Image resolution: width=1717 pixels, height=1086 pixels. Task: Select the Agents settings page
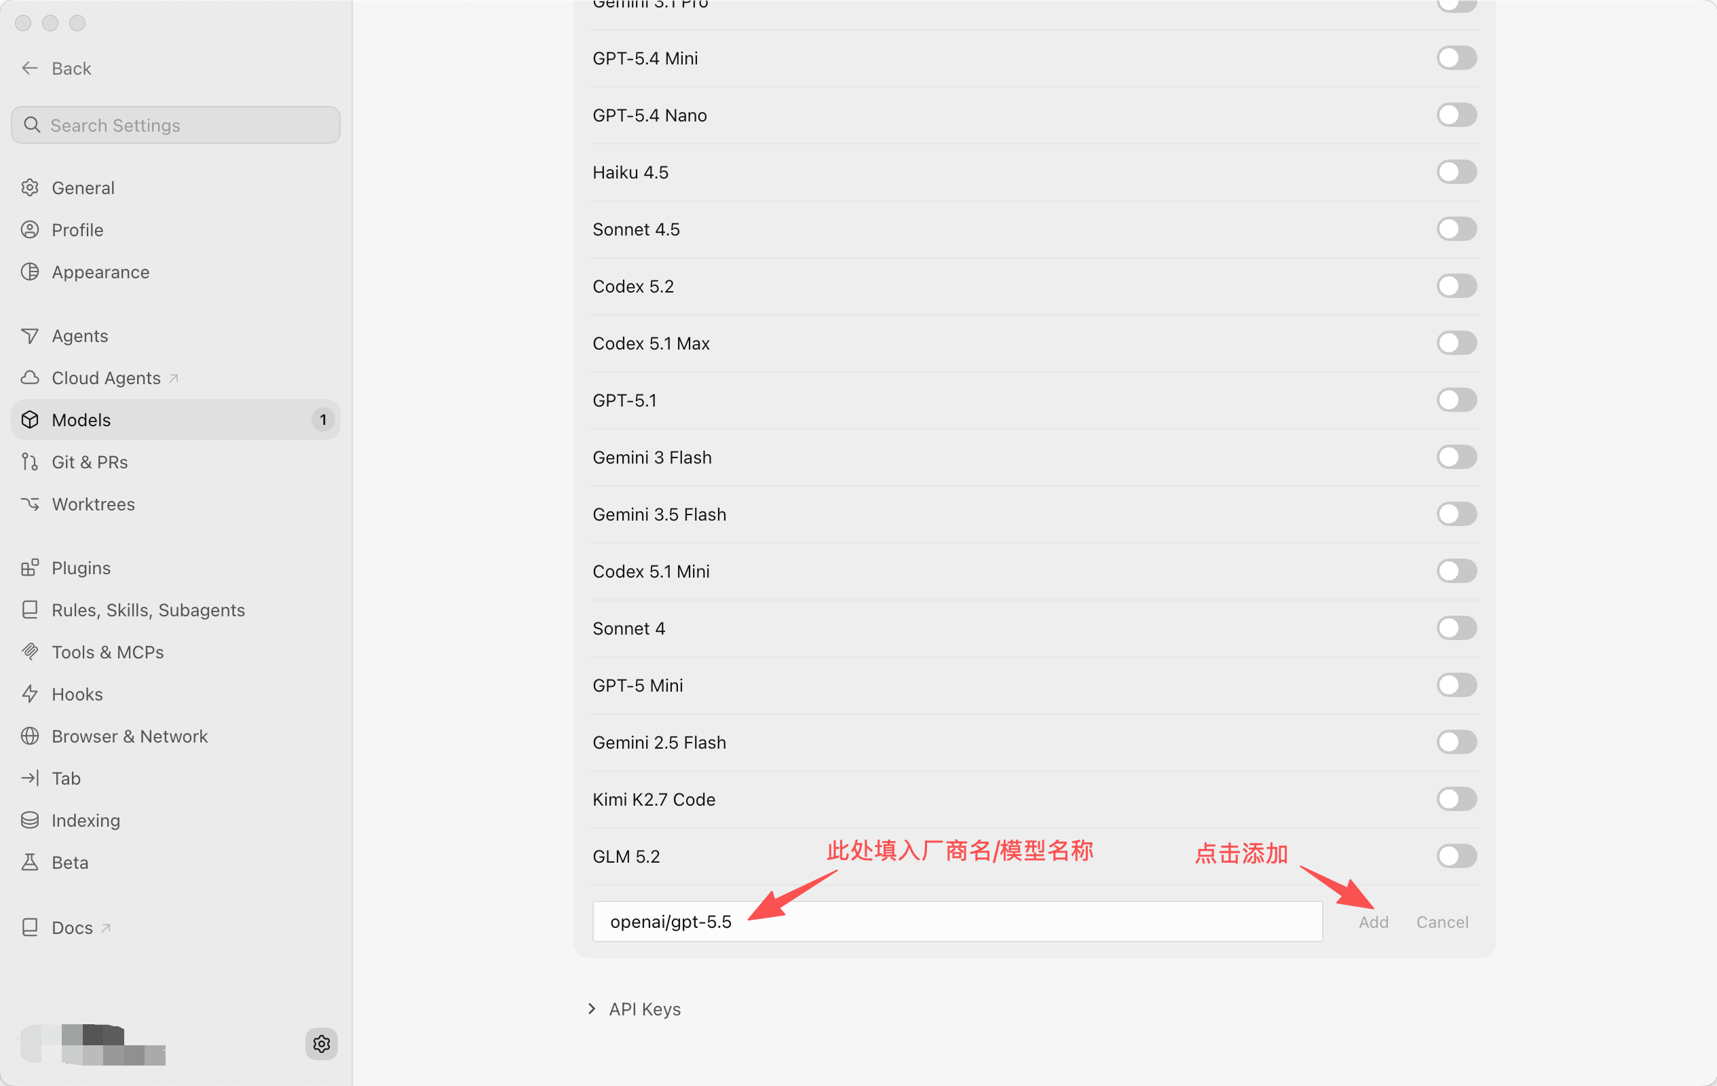(x=175, y=335)
